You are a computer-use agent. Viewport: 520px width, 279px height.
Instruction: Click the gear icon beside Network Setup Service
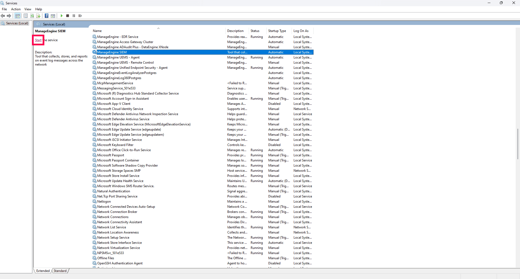point(94,237)
